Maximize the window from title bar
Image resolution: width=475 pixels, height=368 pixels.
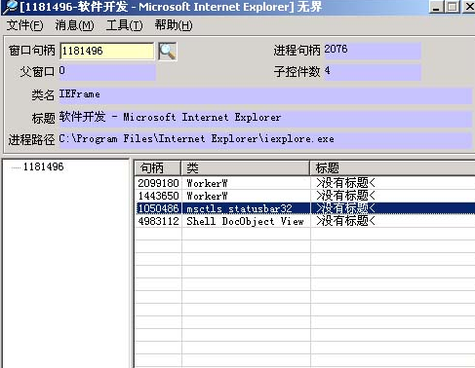click(x=453, y=7)
